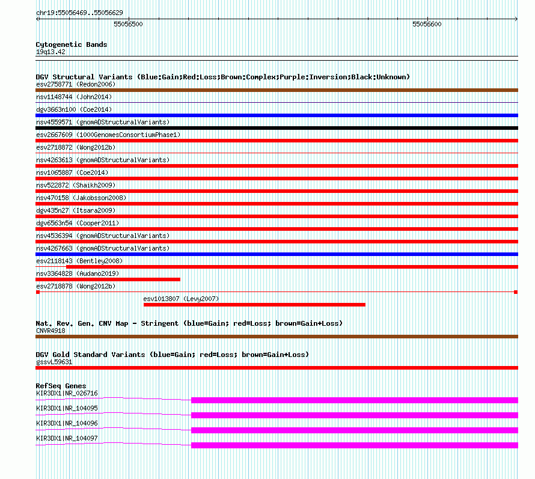
Task: Click the Cytogenetic Bands track title
Action: pos(72,44)
